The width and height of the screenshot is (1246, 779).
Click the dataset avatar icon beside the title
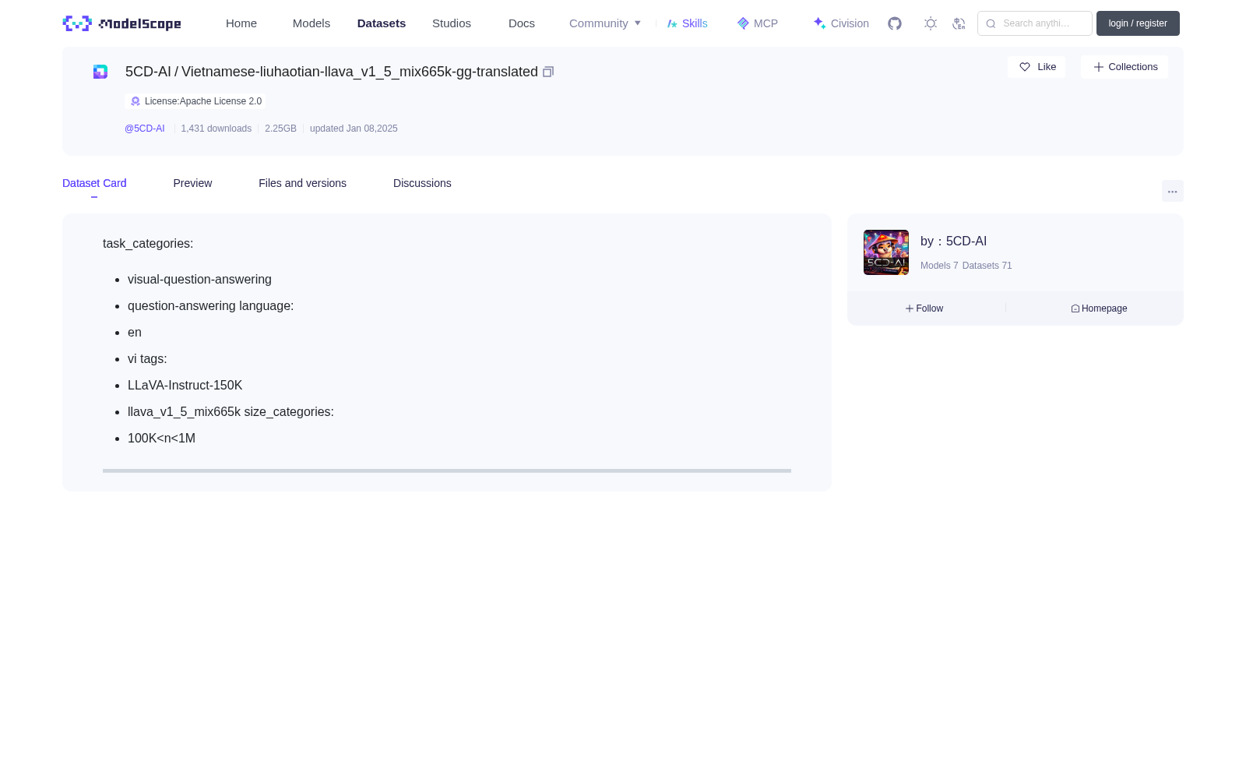pyautogui.click(x=100, y=72)
